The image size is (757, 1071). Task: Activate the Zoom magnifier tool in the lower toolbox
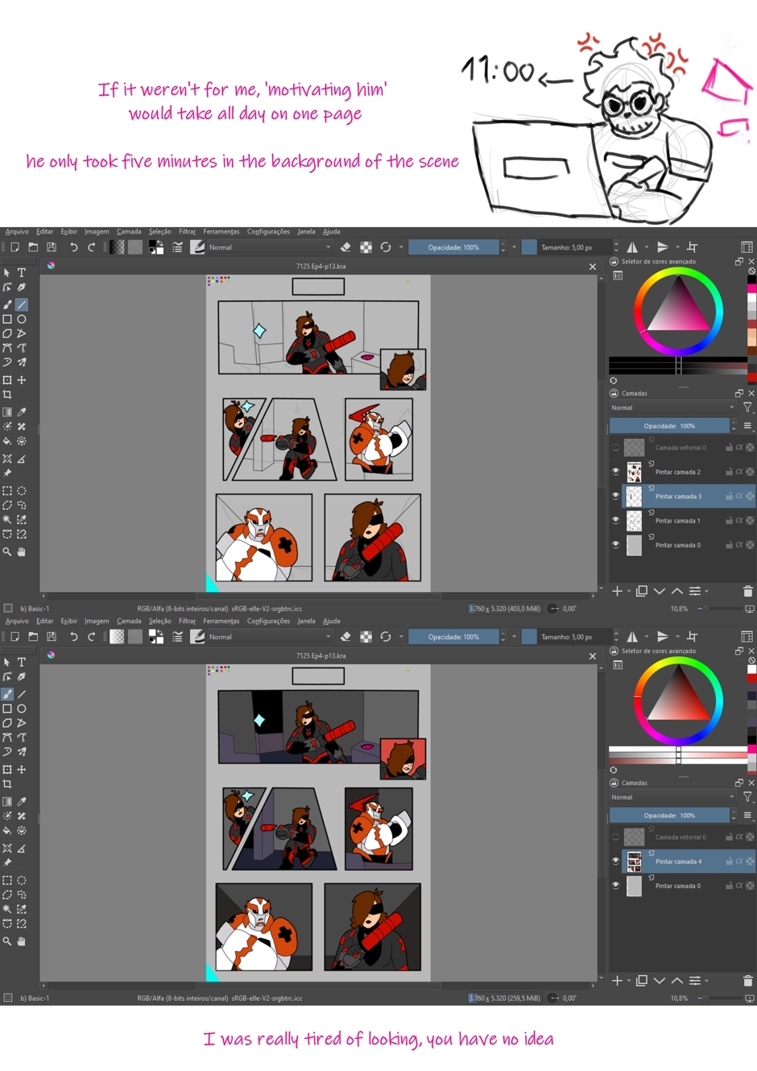tap(7, 941)
